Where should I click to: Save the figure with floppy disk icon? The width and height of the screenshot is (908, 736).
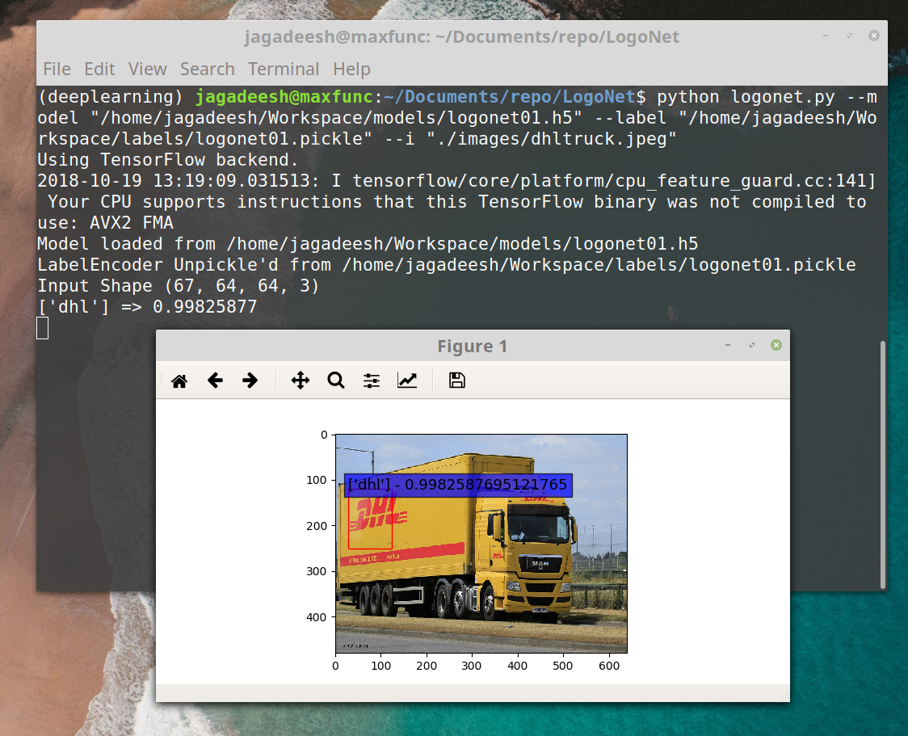457,381
